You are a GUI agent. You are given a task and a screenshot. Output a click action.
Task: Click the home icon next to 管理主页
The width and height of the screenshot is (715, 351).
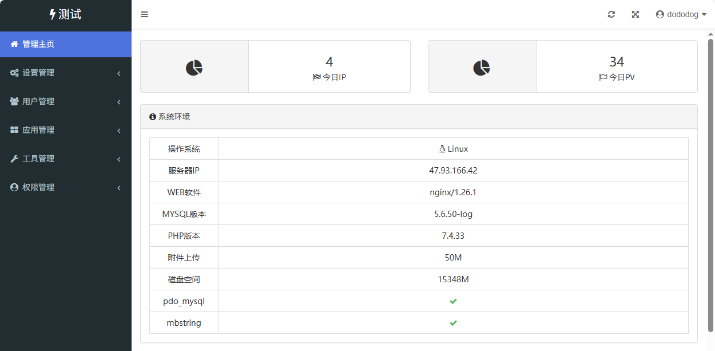tap(14, 44)
